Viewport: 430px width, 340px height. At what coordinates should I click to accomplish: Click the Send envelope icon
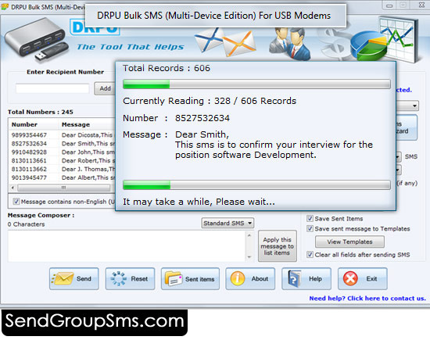[63, 278]
